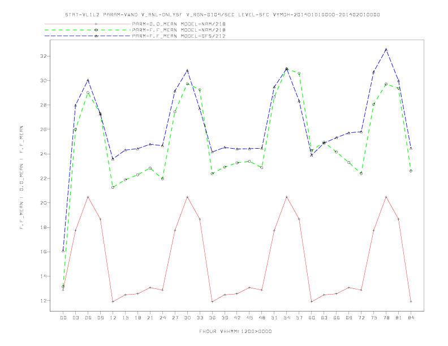Click x-axis tick label 84

(411, 318)
